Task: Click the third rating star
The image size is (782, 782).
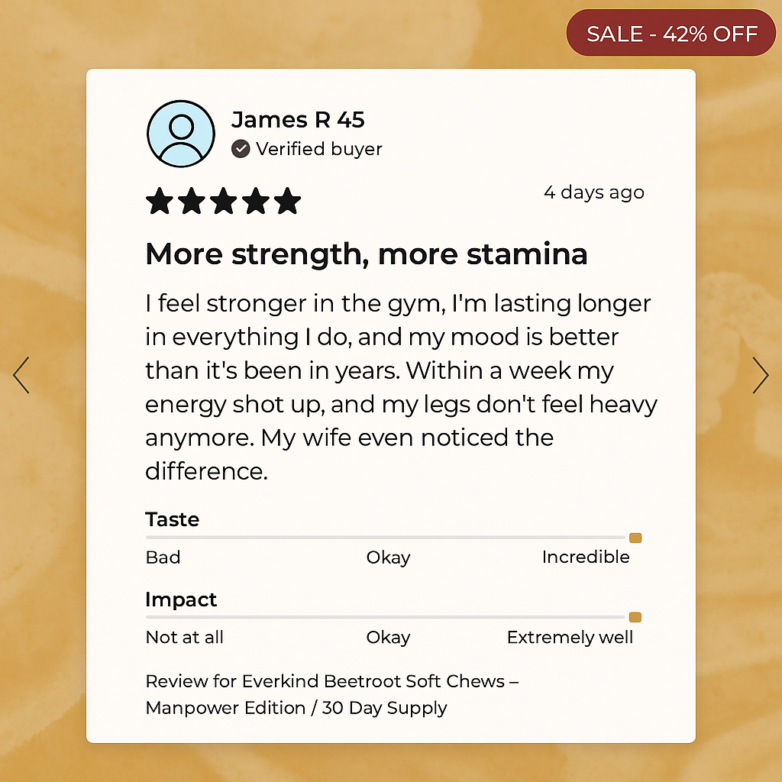Action: (224, 202)
